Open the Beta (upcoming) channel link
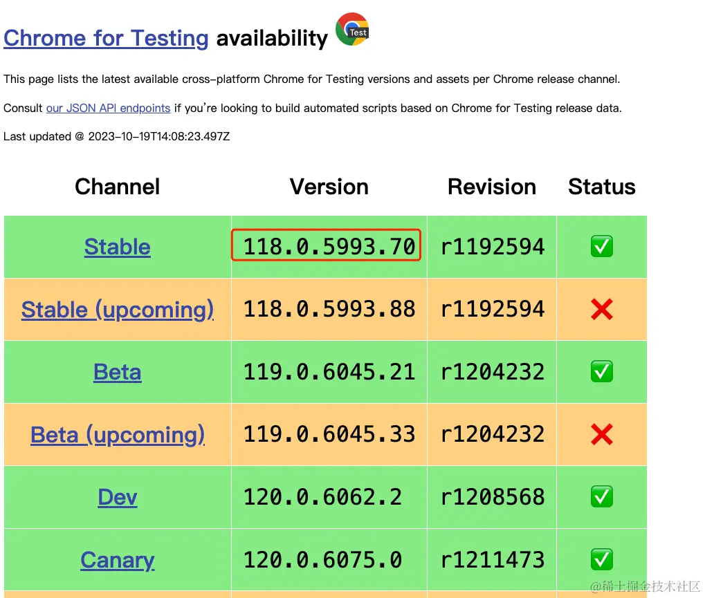 [x=118, y=435]
